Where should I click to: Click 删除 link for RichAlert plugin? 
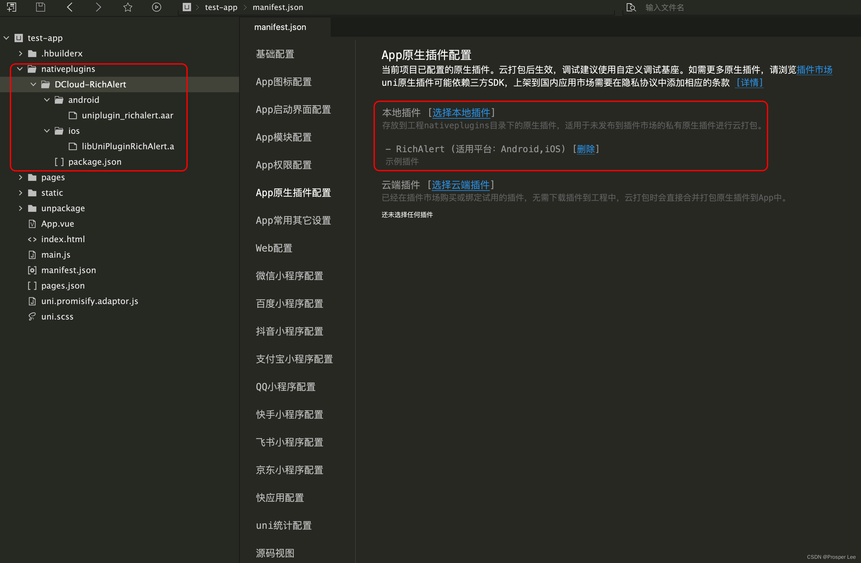coord(586,149)
